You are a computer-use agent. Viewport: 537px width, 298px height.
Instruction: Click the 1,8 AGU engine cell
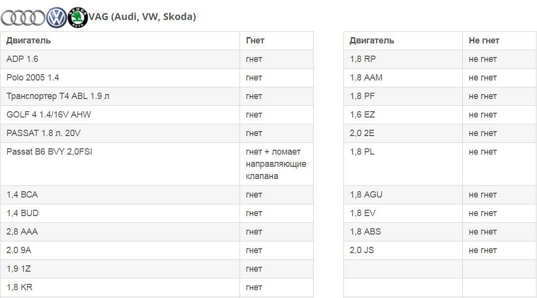click(x=403, y=195)
